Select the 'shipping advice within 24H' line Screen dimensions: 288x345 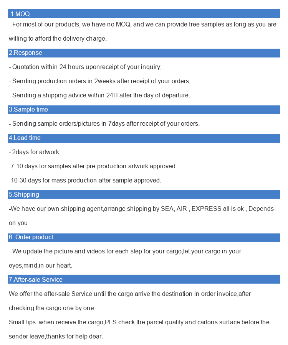[99, 95]
